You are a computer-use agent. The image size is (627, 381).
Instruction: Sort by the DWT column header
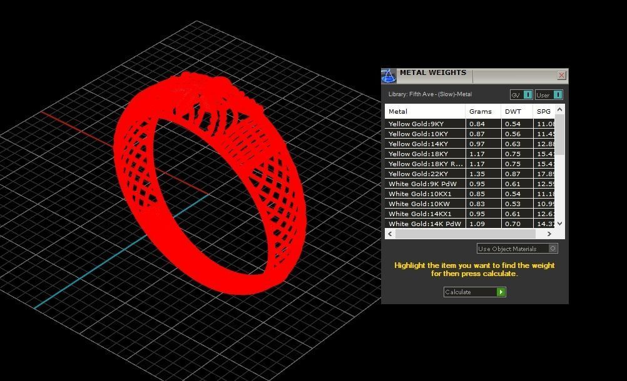517,111
